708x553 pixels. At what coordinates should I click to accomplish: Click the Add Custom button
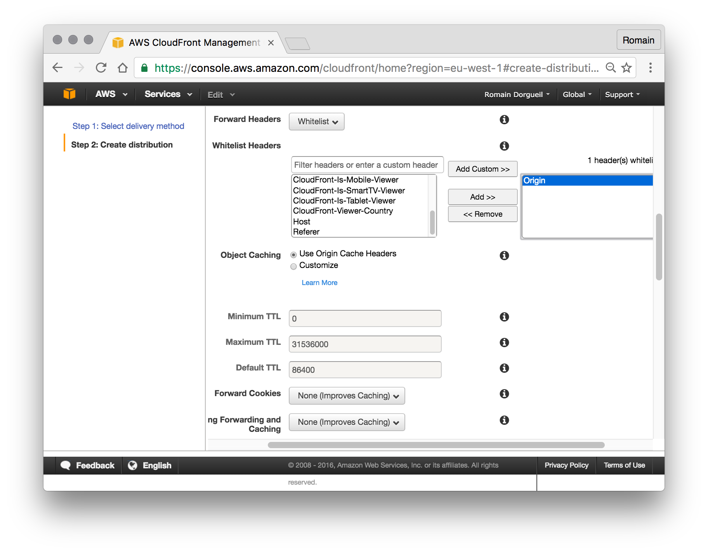point(482,169)
